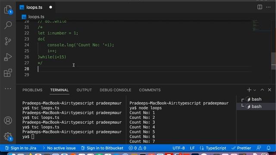Open editor More Actions menu
The image size is (276, 155).
click(268, 7)
